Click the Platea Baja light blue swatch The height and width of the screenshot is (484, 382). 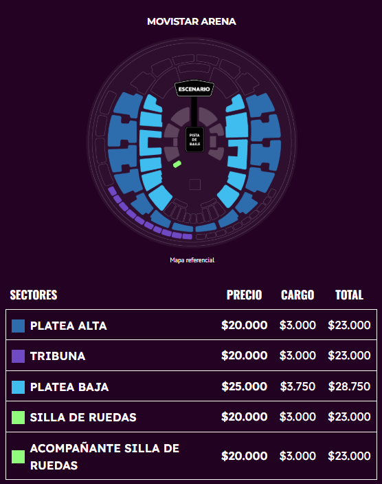(x=18, y=387)
